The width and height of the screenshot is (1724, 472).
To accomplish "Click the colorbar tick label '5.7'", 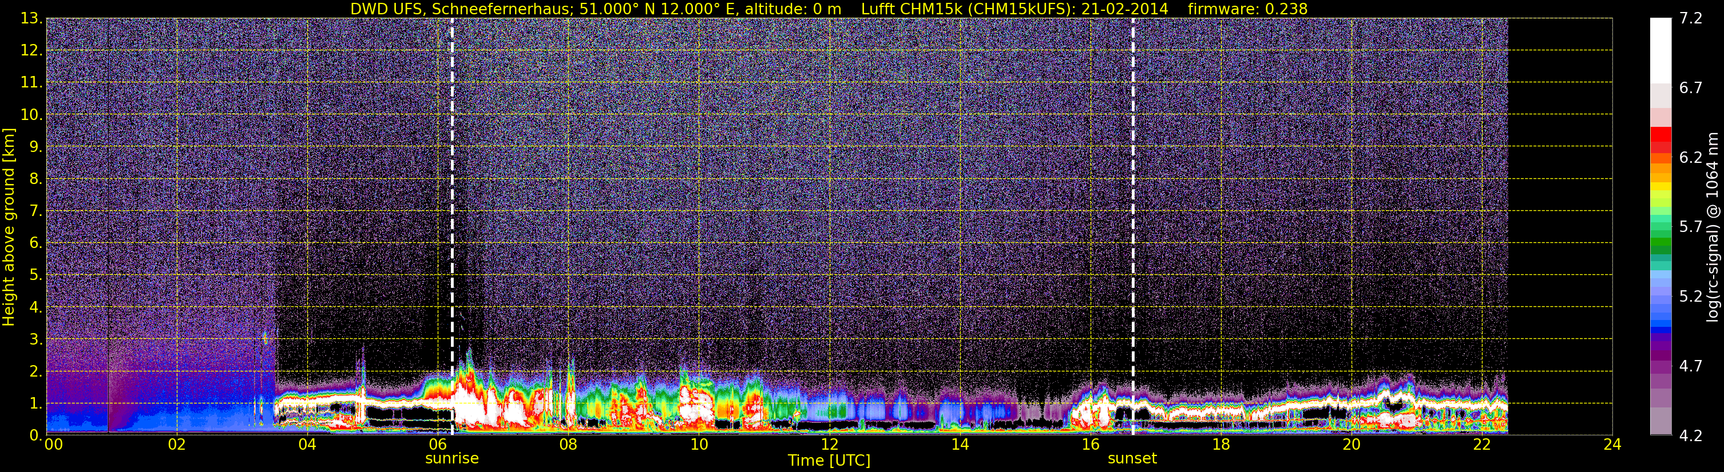I will pos(1691,227).
